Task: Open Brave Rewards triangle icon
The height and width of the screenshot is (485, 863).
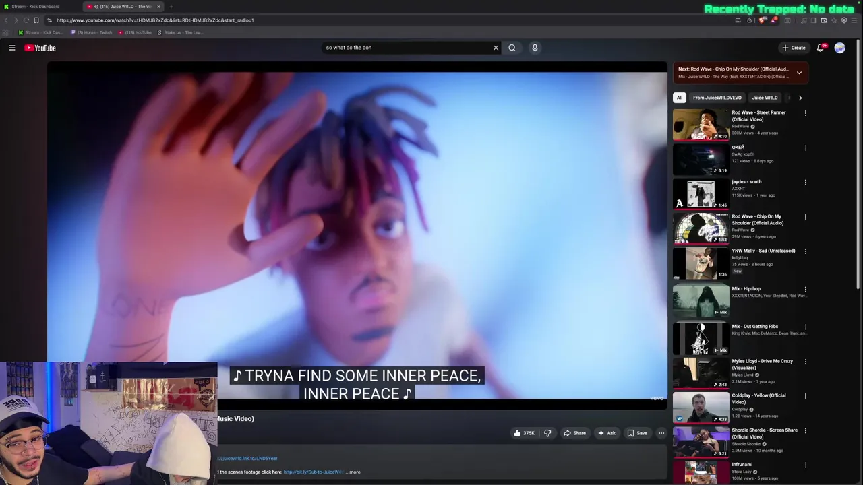Action: click(774, 20)
